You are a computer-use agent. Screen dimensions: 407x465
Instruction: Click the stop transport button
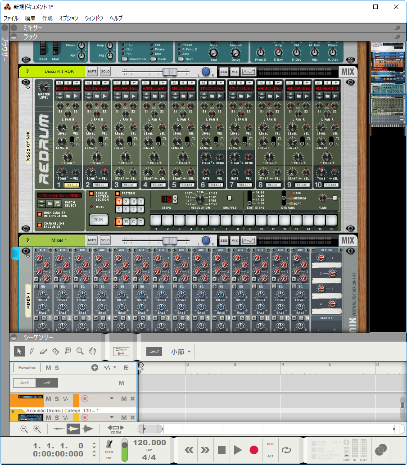pyautogui.click(x=222, y=450)
